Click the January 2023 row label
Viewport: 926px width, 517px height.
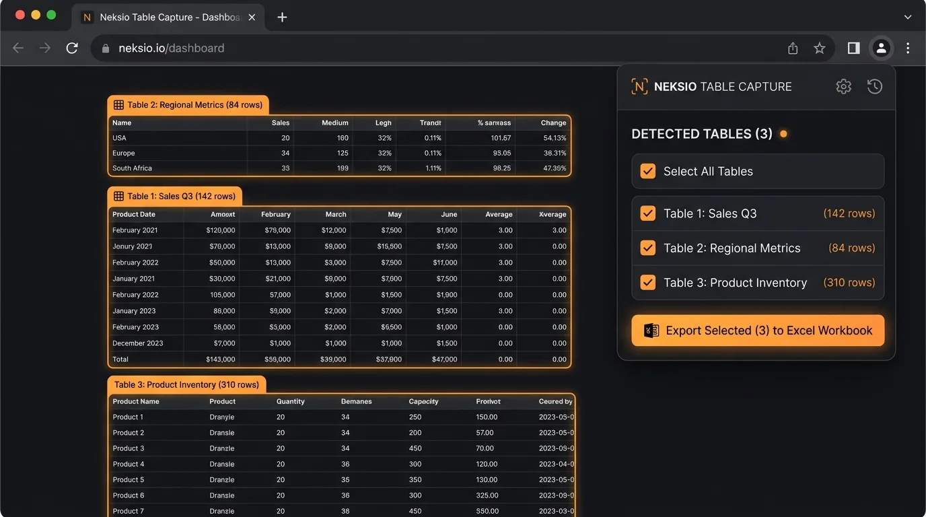click(x=134, y=311)
